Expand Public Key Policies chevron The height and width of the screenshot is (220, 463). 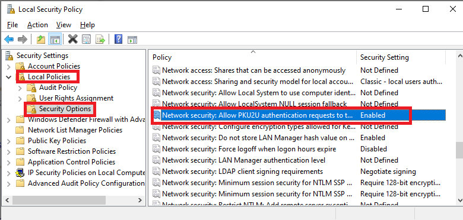(x=9, y=141)
